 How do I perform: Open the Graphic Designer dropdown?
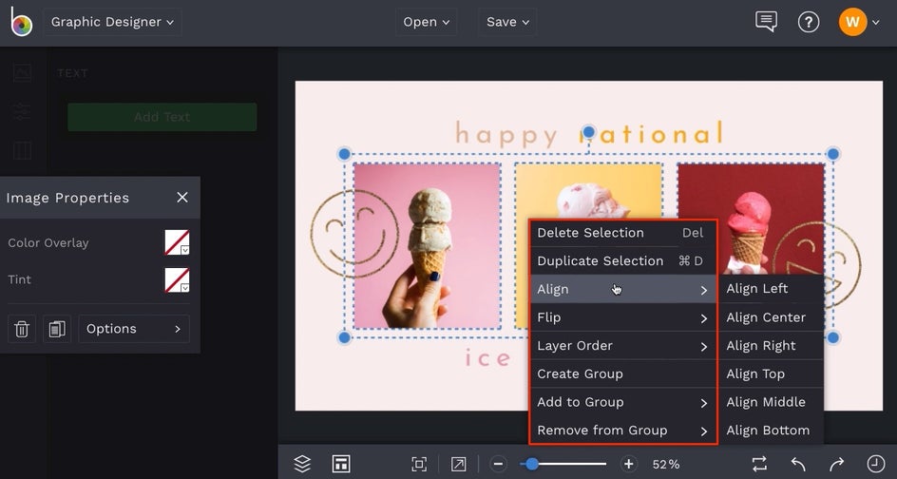(x=113, y=22)
